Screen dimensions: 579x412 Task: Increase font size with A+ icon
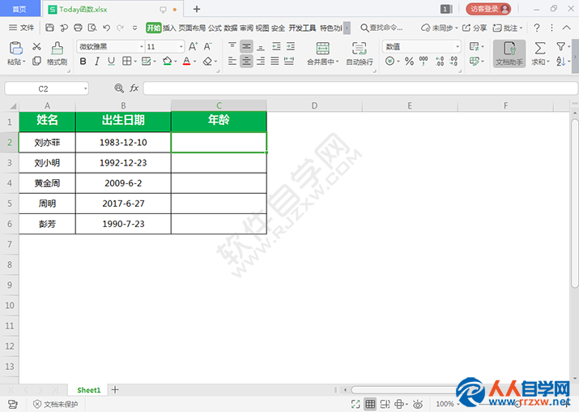tap(193, 46)
